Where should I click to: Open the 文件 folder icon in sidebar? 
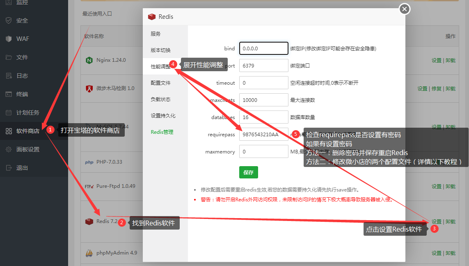[9, 57]
